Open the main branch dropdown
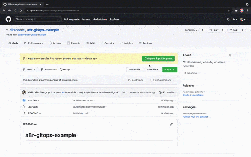Image resolution: width=251 pixels, height=157 pixels. coord(29,70)
